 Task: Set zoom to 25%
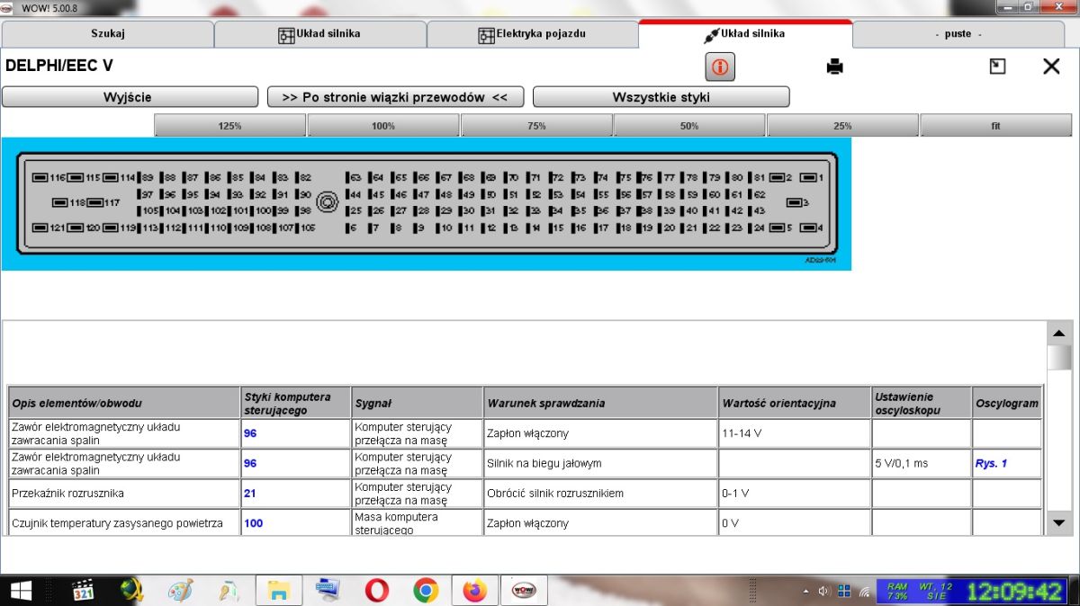click(x=842, y=126)
